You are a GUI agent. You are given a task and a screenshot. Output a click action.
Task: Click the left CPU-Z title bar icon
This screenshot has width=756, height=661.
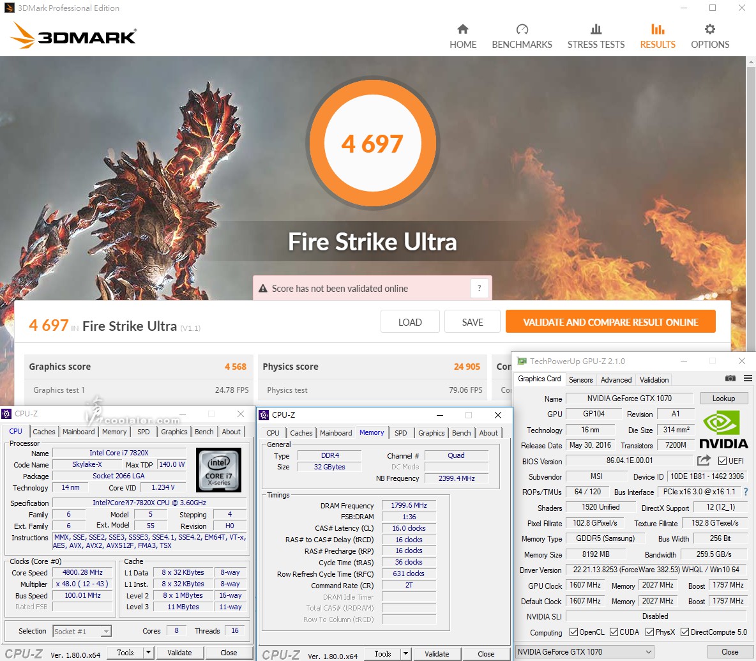pyautogui.click(x=6, y=414)
